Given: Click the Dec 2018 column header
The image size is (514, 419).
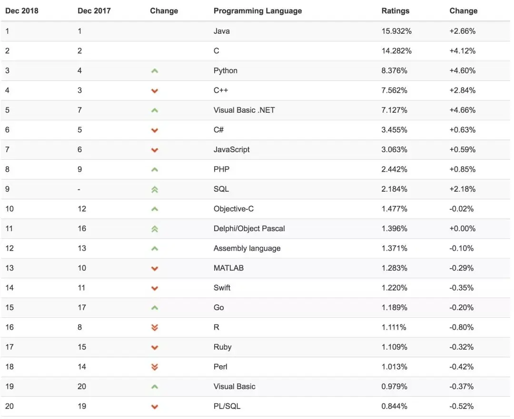Looking at the screenshot, I should click(21, 11).
